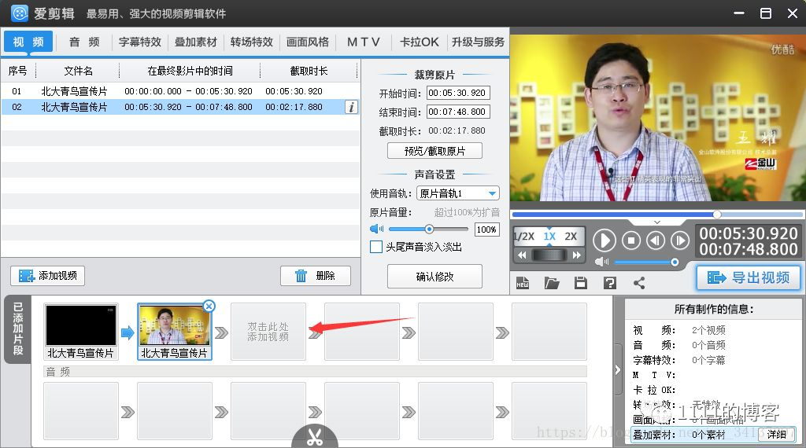Click the 双击此处添加视频 placeholder slot
The width and height of the screenshot is (806, 448).
(268, 331)
